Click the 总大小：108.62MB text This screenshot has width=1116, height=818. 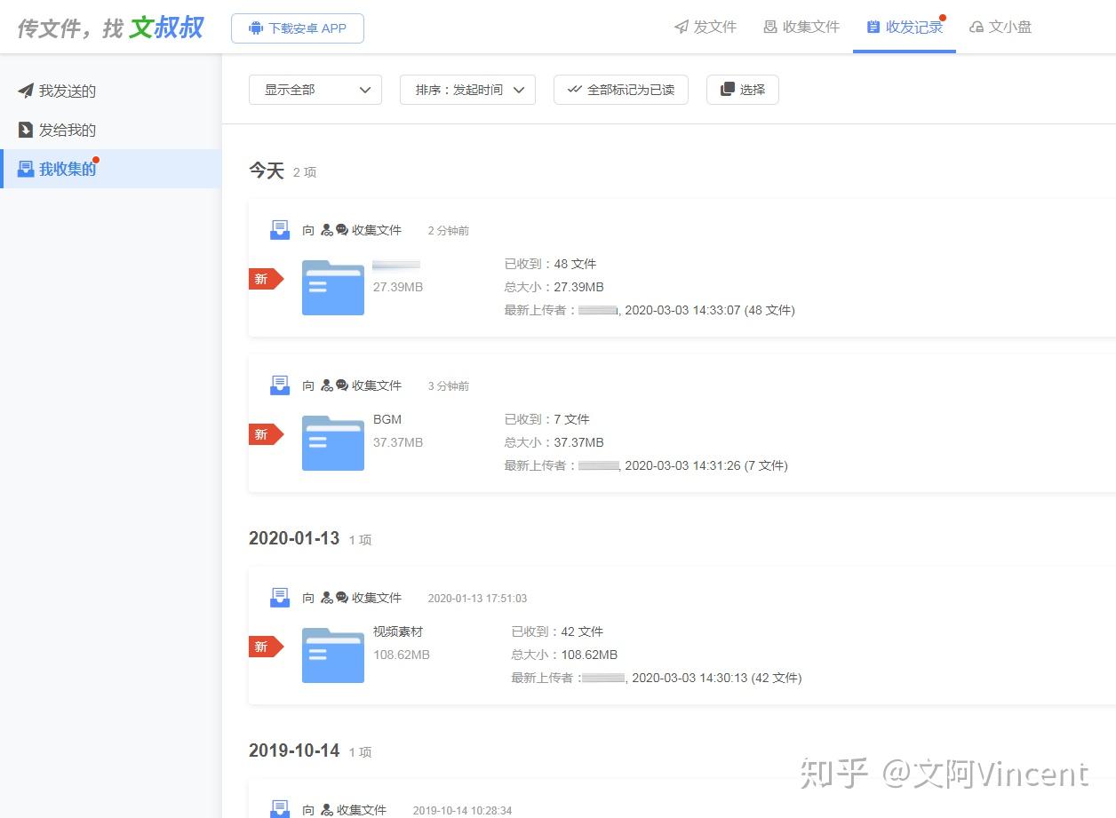[564, 655]
